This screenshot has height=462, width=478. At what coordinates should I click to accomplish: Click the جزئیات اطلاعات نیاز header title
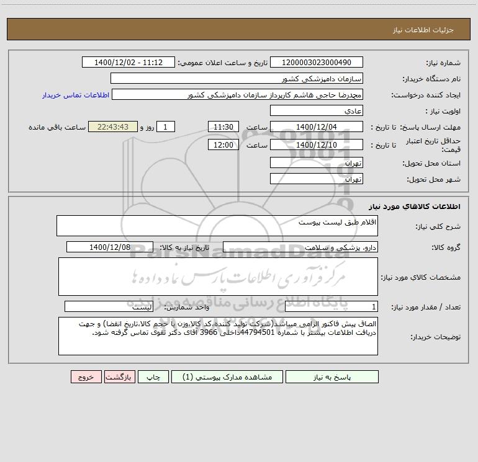[x=423, y=30]
